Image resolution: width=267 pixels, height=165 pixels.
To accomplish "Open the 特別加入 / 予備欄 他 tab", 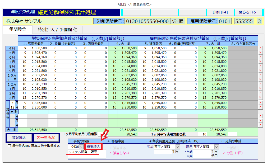I will 57,30.
